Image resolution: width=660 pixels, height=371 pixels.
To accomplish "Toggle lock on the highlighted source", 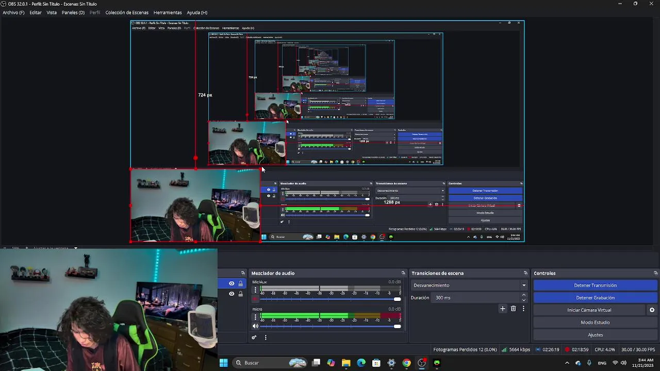I will coord(240,283).
